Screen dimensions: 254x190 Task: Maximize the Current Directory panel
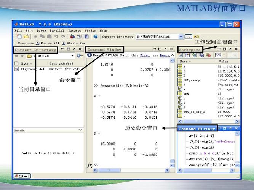[69, 49]
